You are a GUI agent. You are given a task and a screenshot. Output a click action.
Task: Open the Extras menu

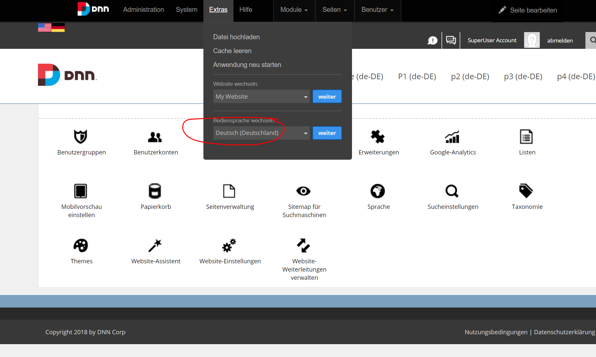(x=218, y=10)
